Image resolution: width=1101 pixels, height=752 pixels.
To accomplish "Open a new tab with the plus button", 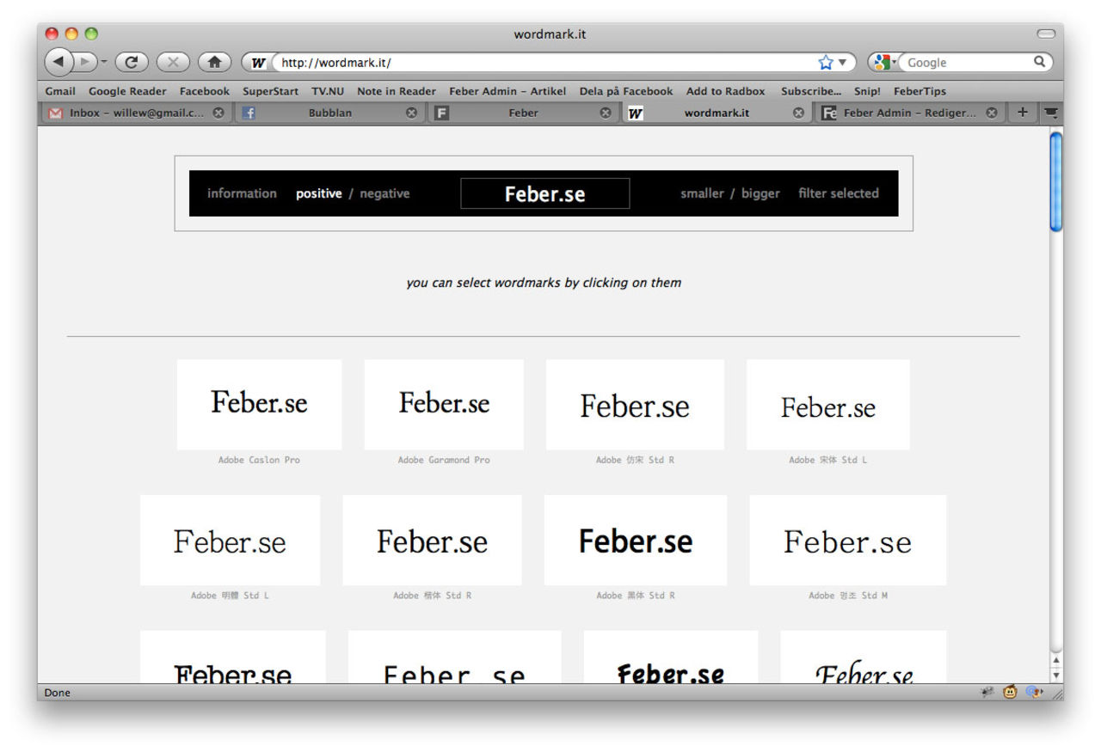I will 1022,112.
